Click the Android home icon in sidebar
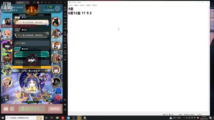The image size is (214, 120). pos(65,105)
